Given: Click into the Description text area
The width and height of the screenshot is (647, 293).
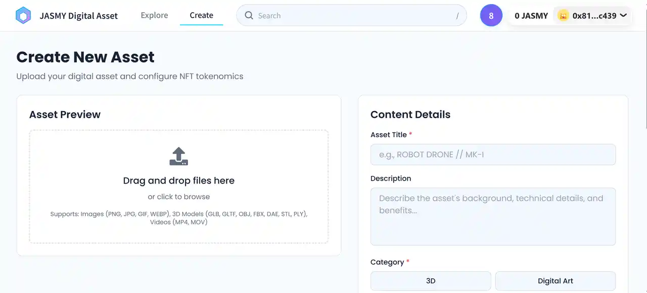Looking at the screenshot, I should [493, 216].
